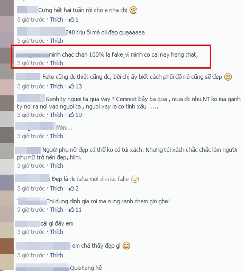
Task: Click Thích under the 'Mlm...' comment
Action: pyautogui.click(x=57, y=136)
